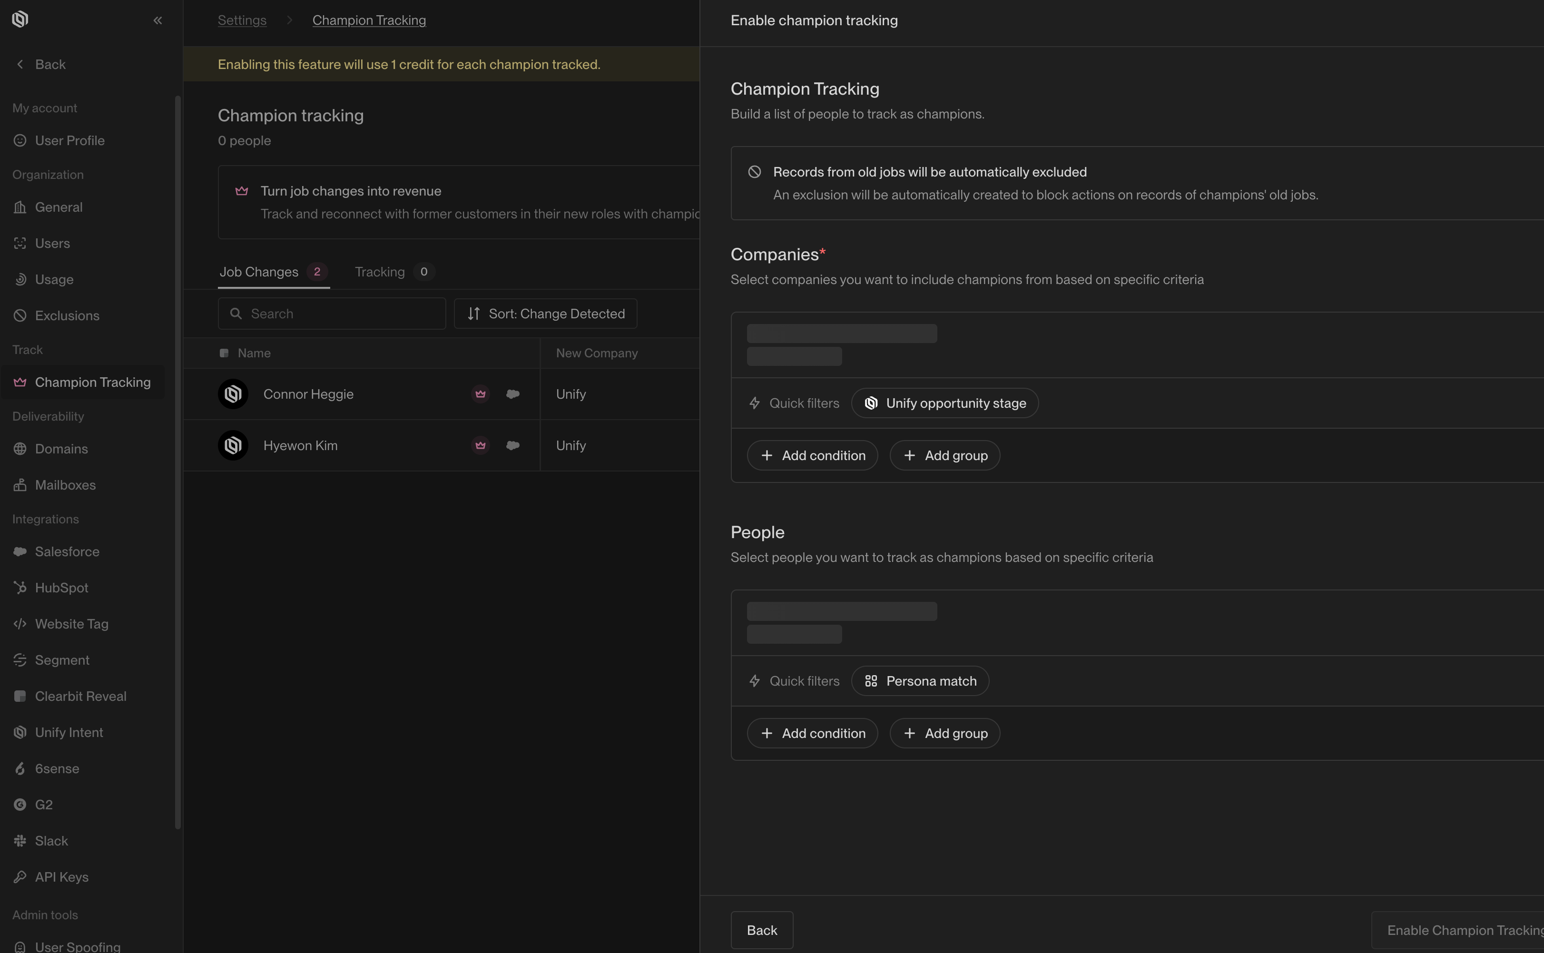Click the Unify opportunity stage quick filter
The width and height of the screenshot is (1544, 953).
[x=944, y=403]
